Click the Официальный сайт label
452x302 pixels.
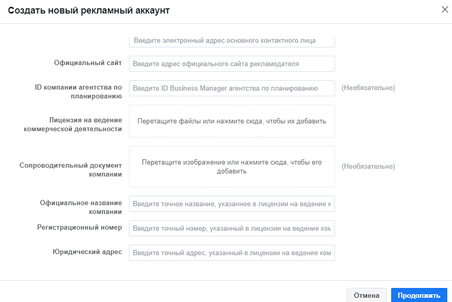tap(88, 63)
